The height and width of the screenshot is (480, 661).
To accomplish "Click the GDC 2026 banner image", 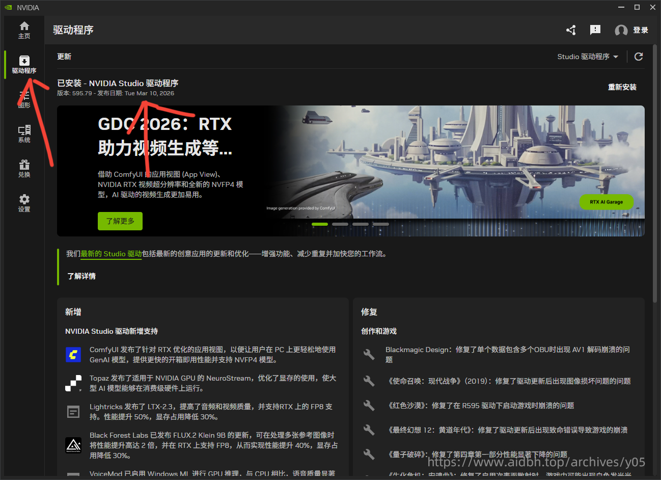I will pyautogui.click(x=458, y=163).
